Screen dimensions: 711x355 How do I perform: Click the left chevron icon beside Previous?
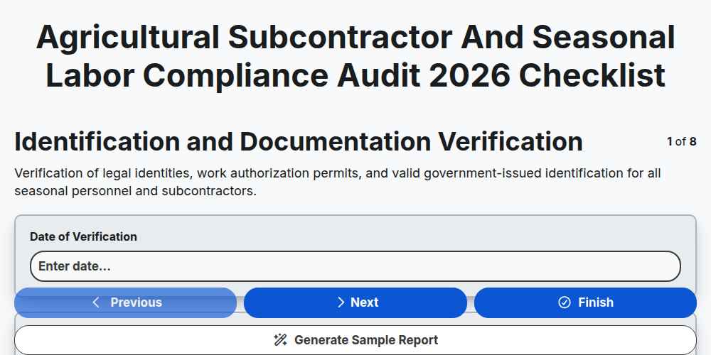tap(96, 302)
